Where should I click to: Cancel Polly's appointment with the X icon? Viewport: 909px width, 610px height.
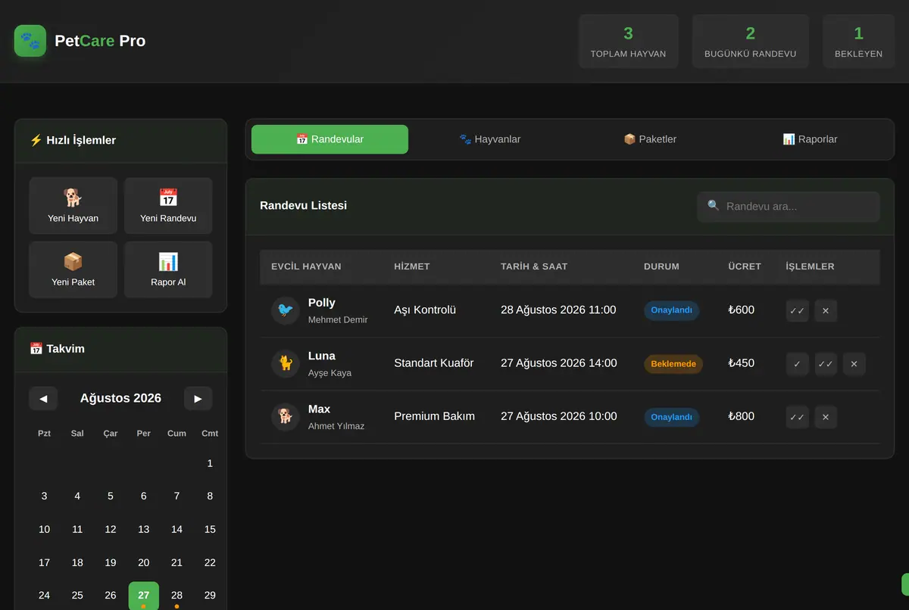point(826,310)
